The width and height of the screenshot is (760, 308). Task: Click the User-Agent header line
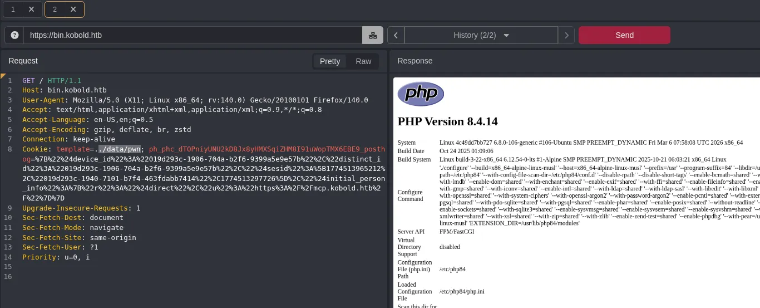pyautogui.click(x=195, y=100)
